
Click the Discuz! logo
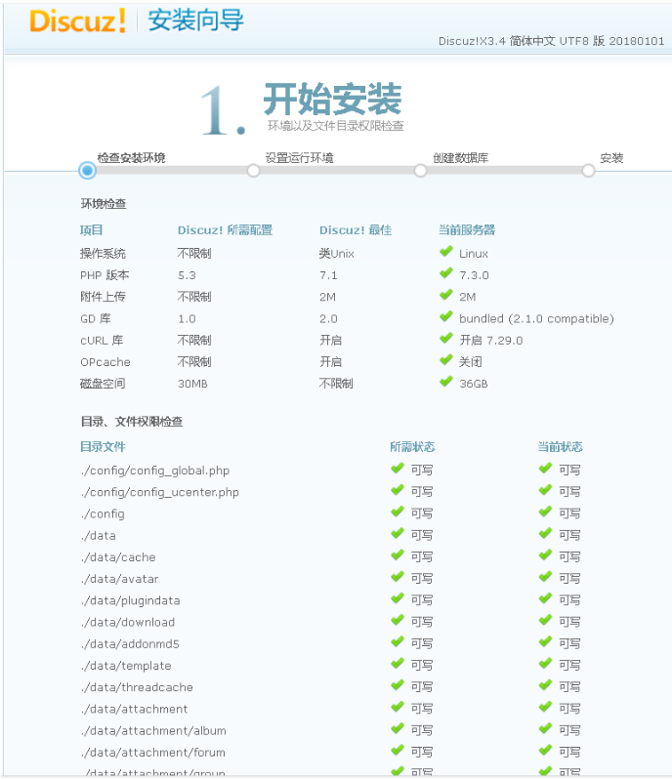(x=78, y=21)
